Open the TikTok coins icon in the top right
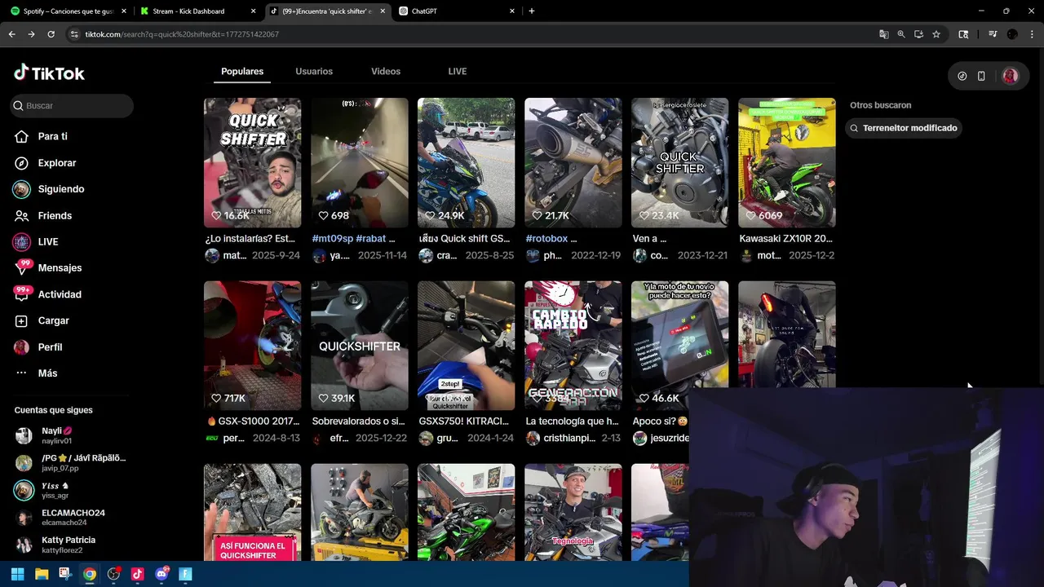The height and width of the screenshot is (587, 1044). [x=962, y=76]
